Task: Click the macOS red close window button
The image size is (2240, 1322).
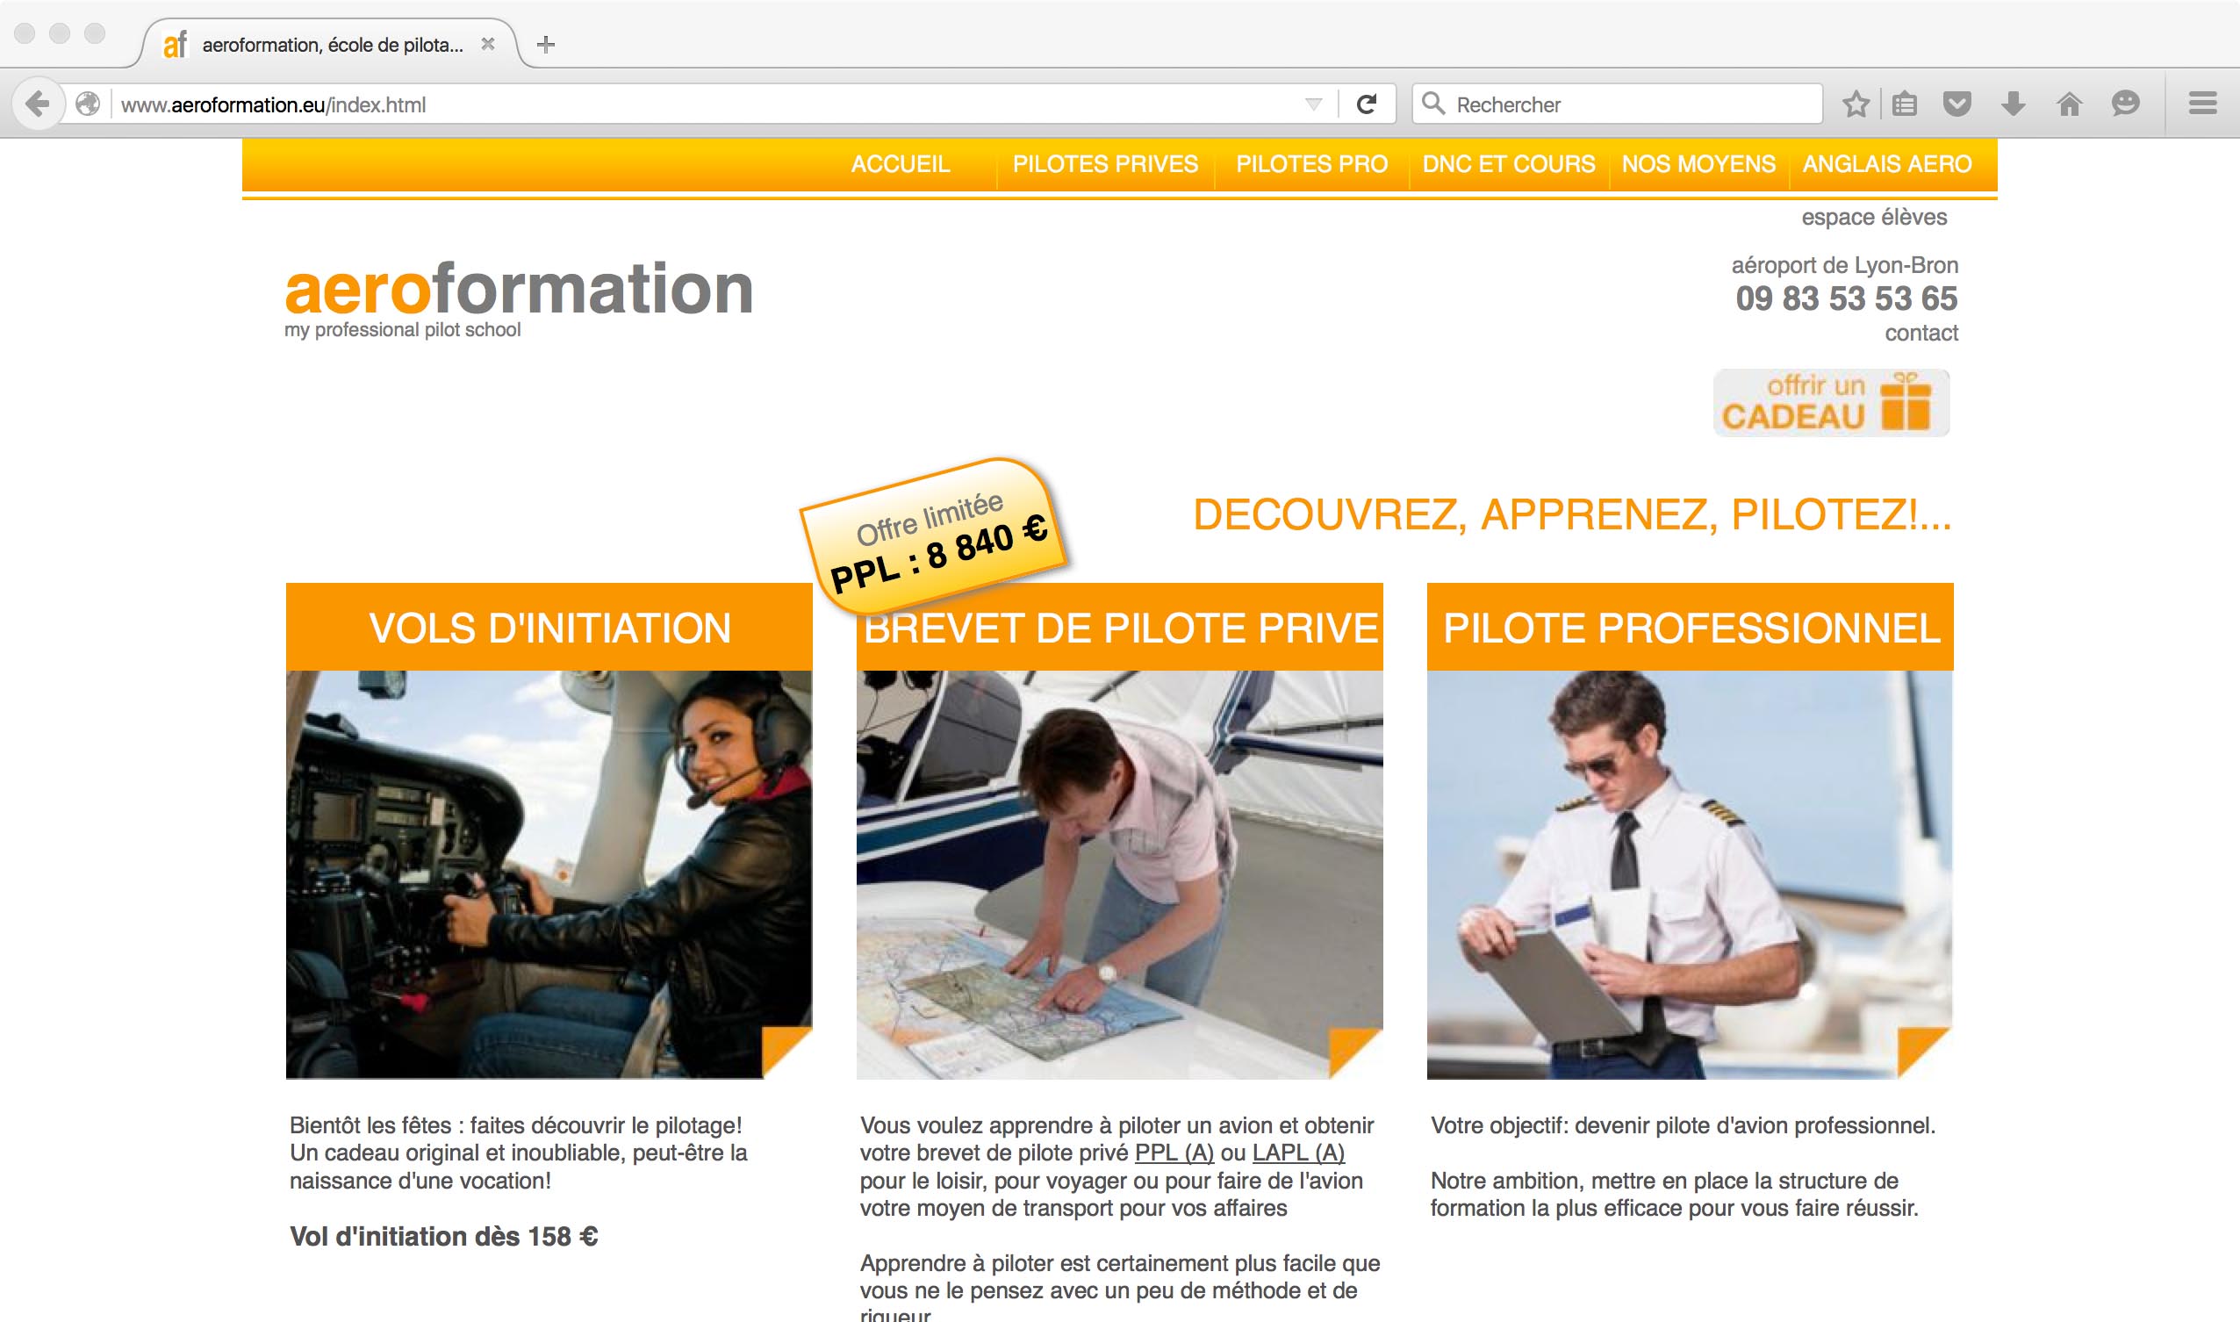Action: 25,33
